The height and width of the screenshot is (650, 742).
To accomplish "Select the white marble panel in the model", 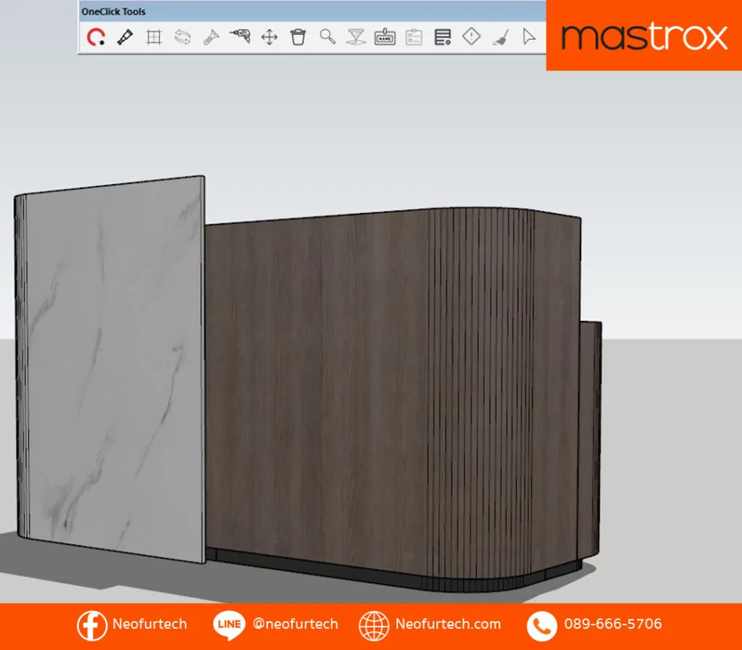I will 111,369.
